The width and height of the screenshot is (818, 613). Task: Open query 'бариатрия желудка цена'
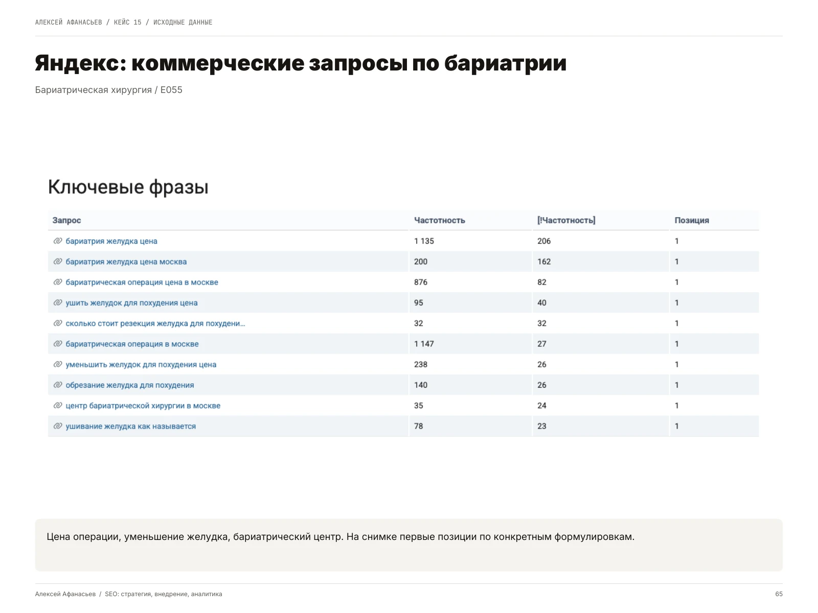point(111,241)
